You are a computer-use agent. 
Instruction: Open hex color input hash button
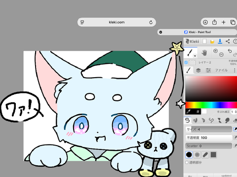(x=198, y=112)
